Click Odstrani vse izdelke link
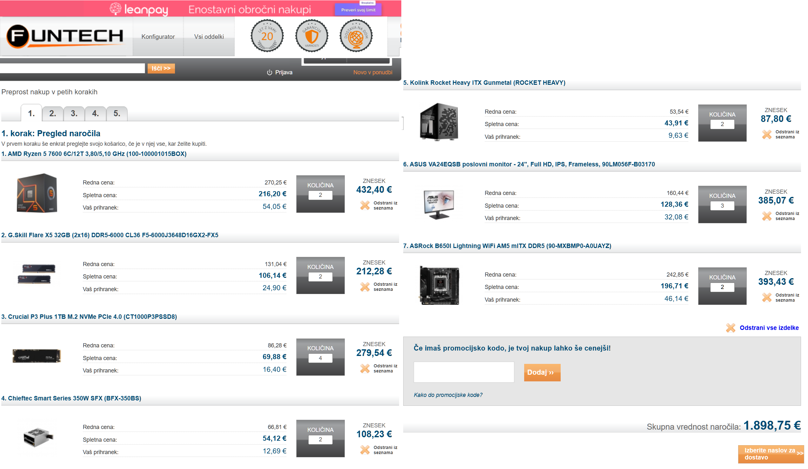The width and height of the screenshot is (808, 469). pos(769,328)
